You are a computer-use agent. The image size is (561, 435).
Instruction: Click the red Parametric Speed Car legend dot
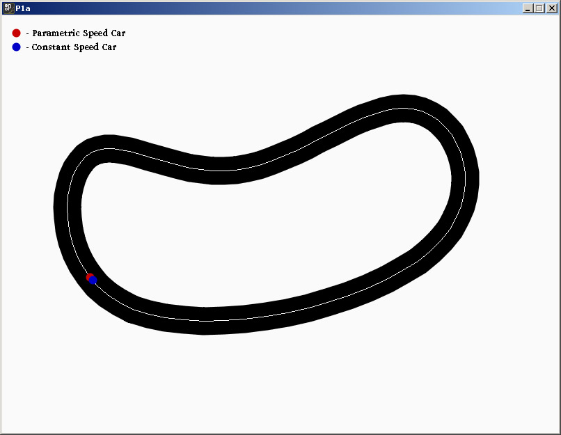17,33
